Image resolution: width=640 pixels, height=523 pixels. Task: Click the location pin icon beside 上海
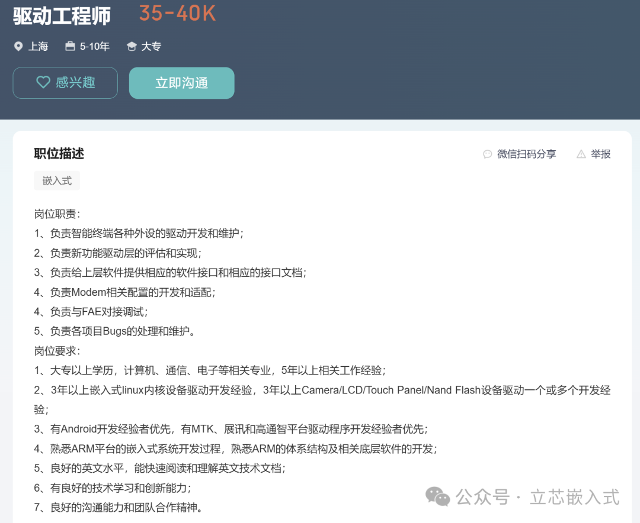[18, 47]
